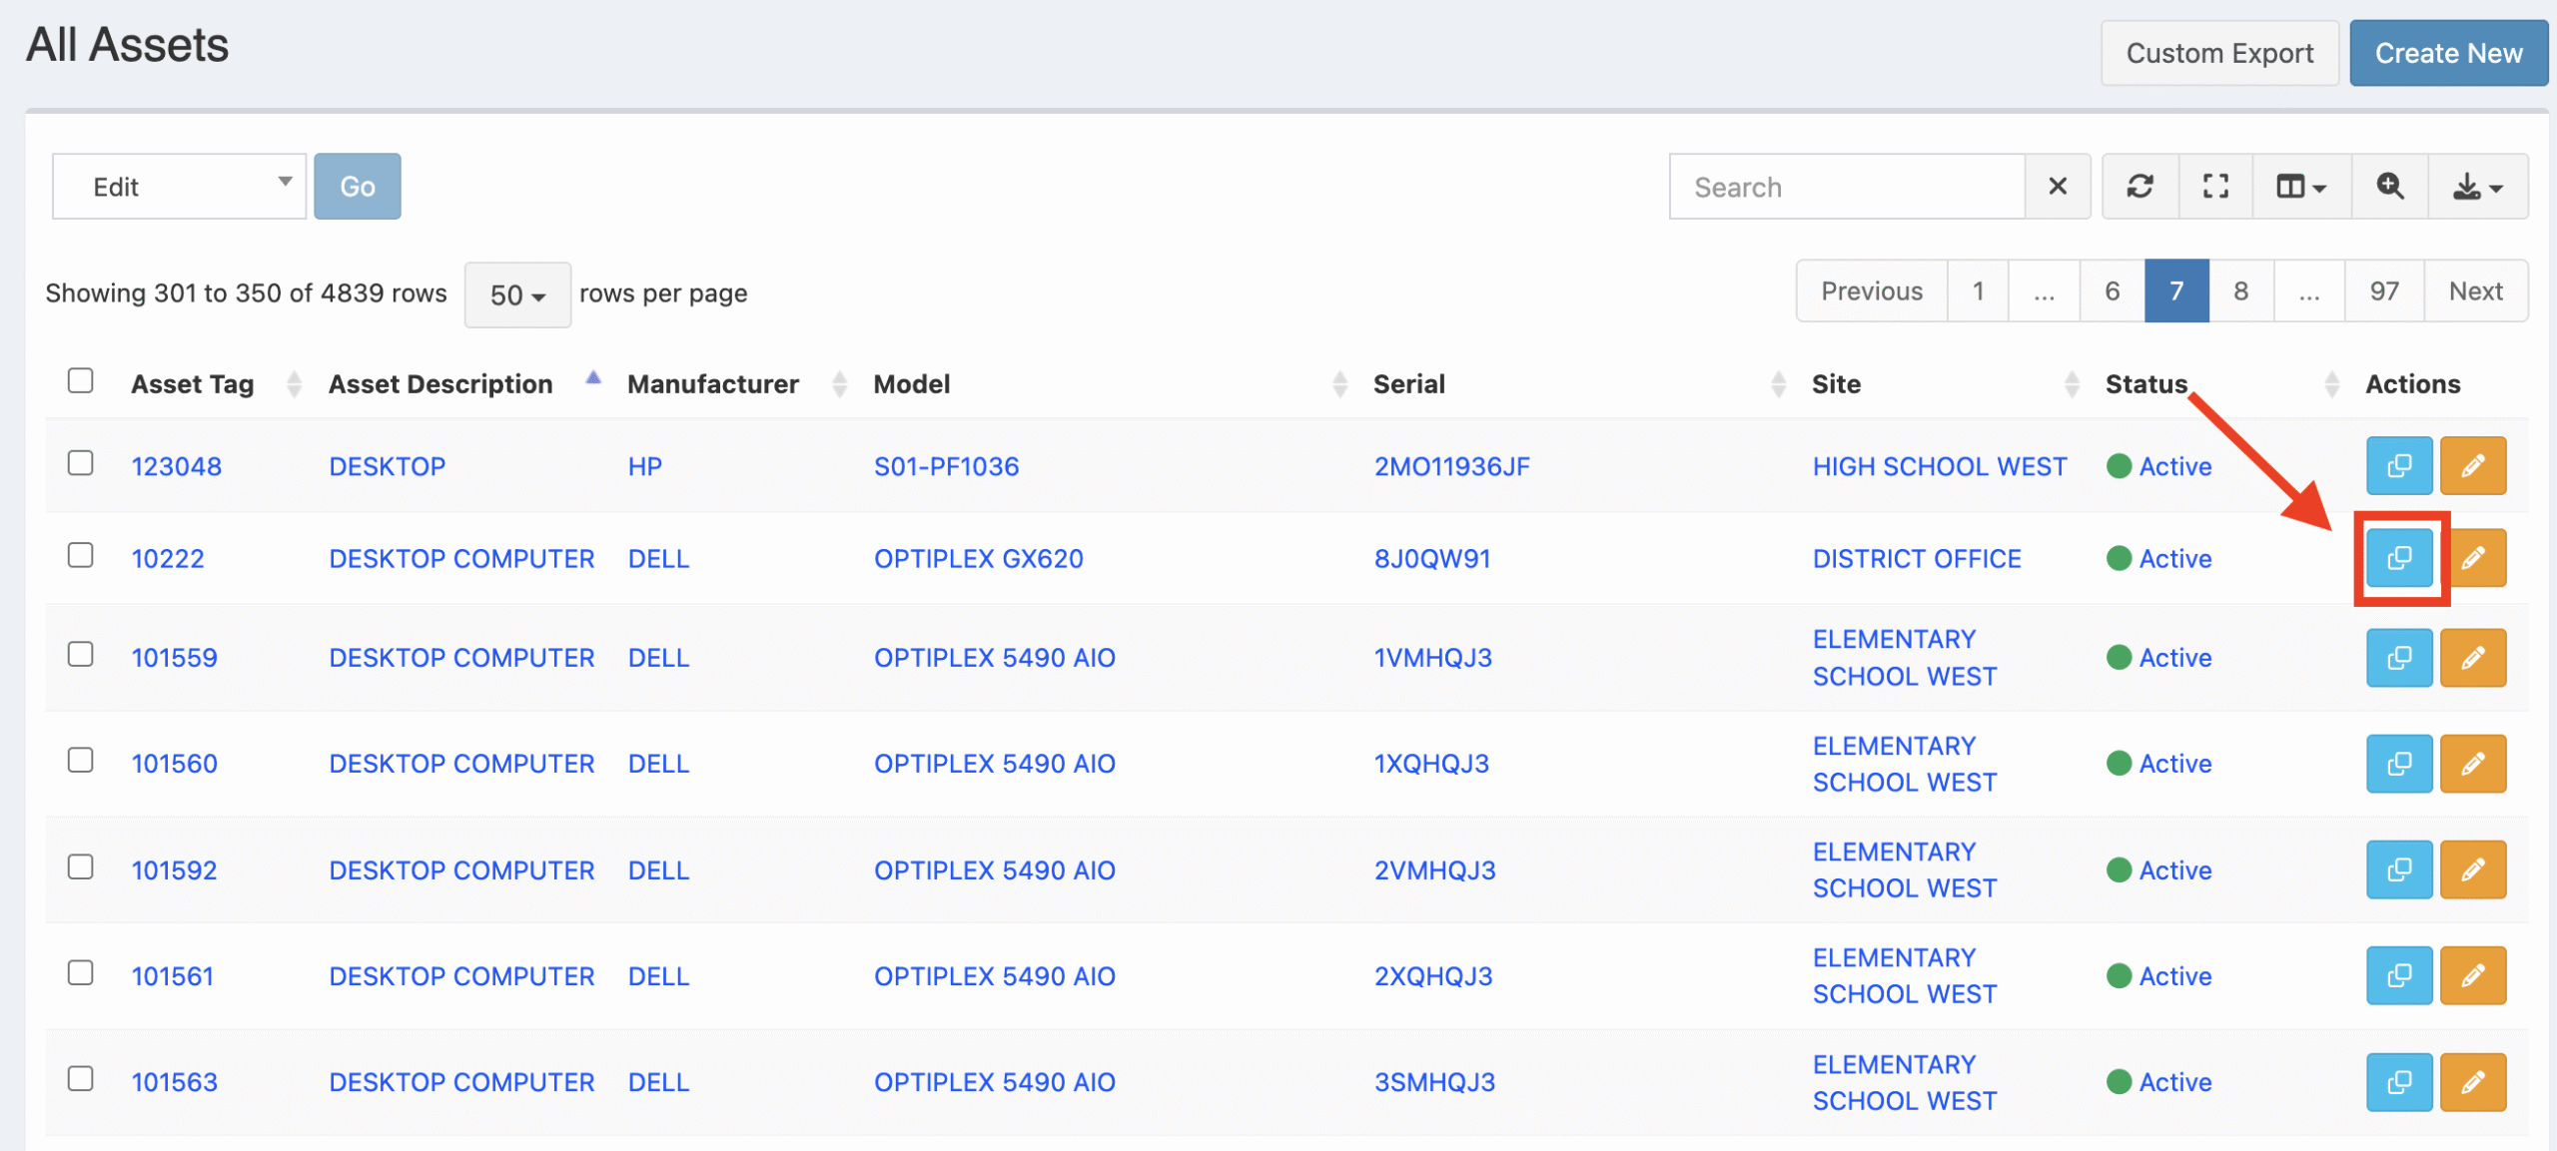Edit asset 101563 using pencil icon
Image resolution: width=2557 pixels, height=1151 pixels.
click(x=2472, y=1082)
